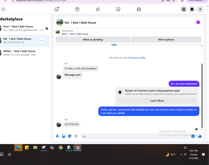Viewport: 209px width, 165px height.
Task: Open Microsoft Edge from the taskbar
Action: pyautogui.click(x=18, y=147)
